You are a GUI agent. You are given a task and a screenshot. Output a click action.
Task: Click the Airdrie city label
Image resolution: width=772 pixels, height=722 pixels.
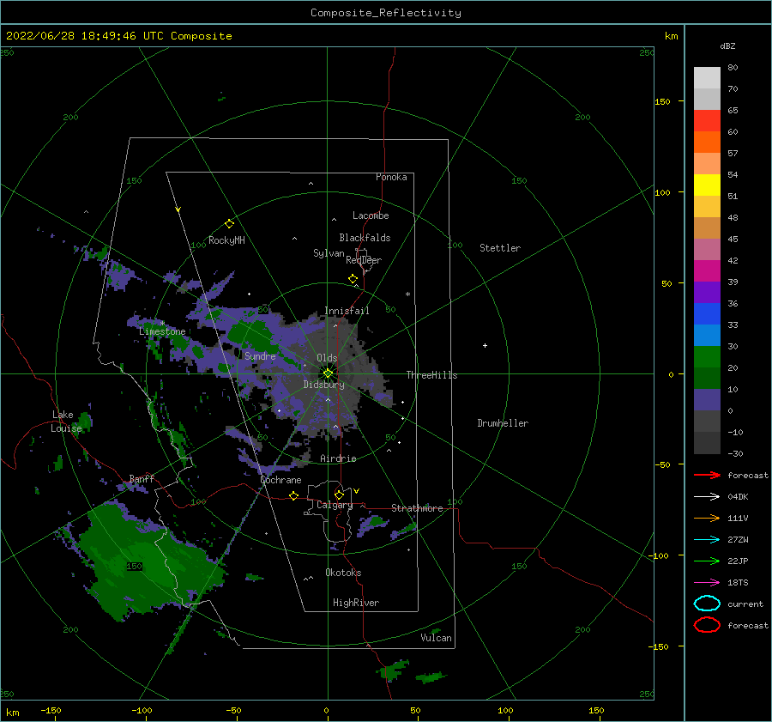pyautogui.click(x=338, y=458)
